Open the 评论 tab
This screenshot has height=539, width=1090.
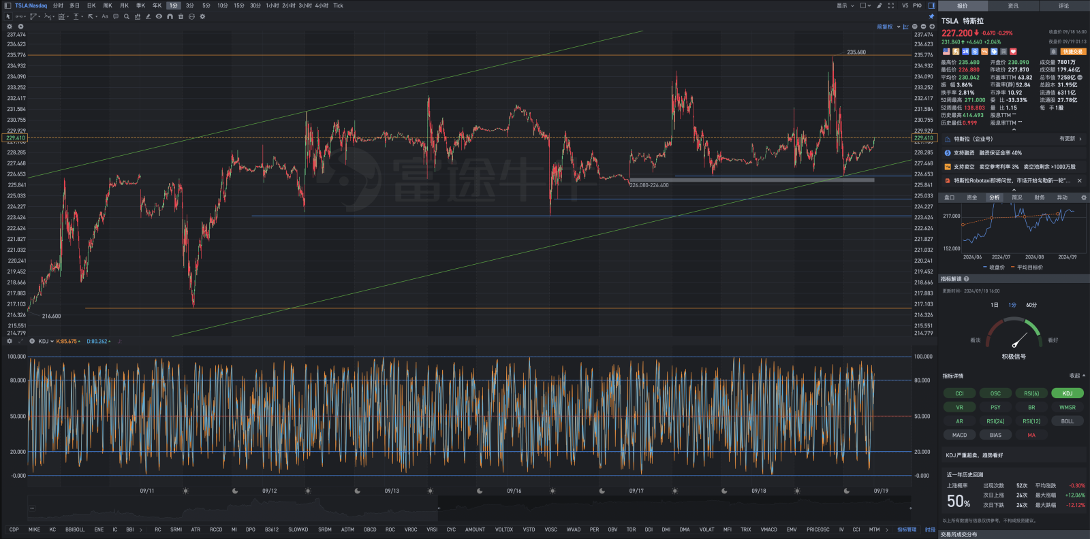1064,5
